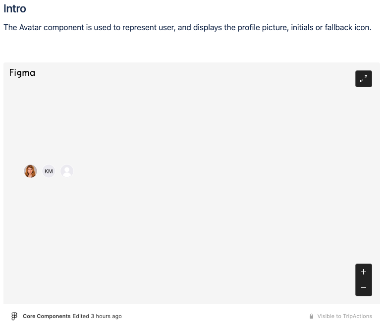Click the empty canvas center of the embed

click(x=192, y=183)
